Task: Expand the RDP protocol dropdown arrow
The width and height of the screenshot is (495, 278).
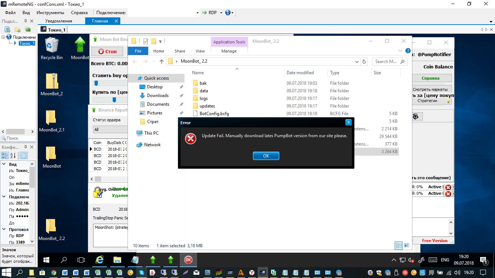Action: [220, 13]
